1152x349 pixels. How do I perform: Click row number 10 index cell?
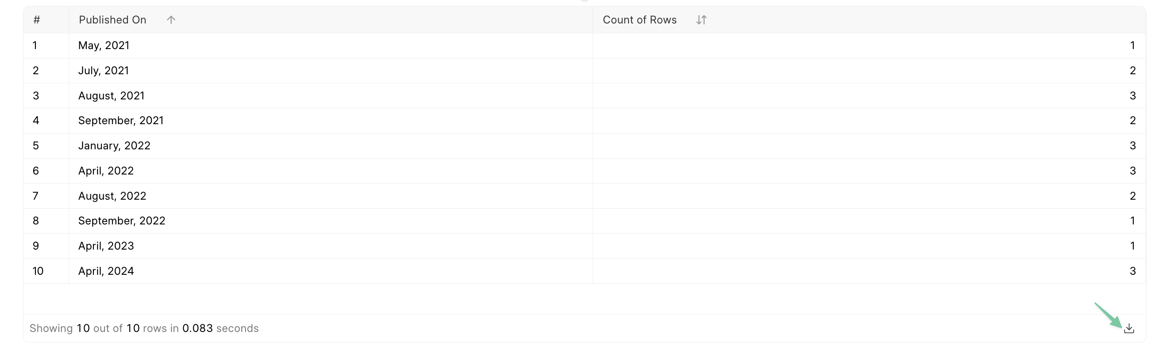point(38,270)
